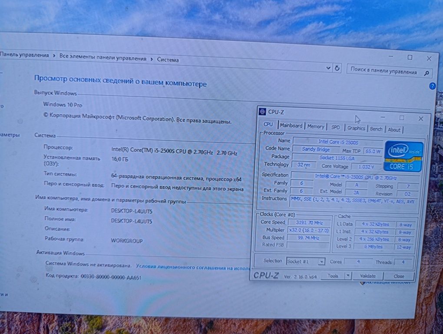Viewport: 443px width, 334px height.
Task: Click the 'DESKTOP-L4UIJT5' computer name value
Action: [132, 211]
